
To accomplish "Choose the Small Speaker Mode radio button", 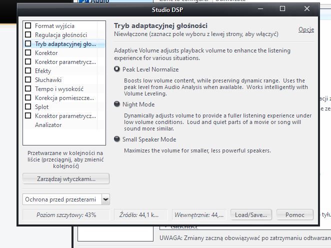I will click(116, 139).
